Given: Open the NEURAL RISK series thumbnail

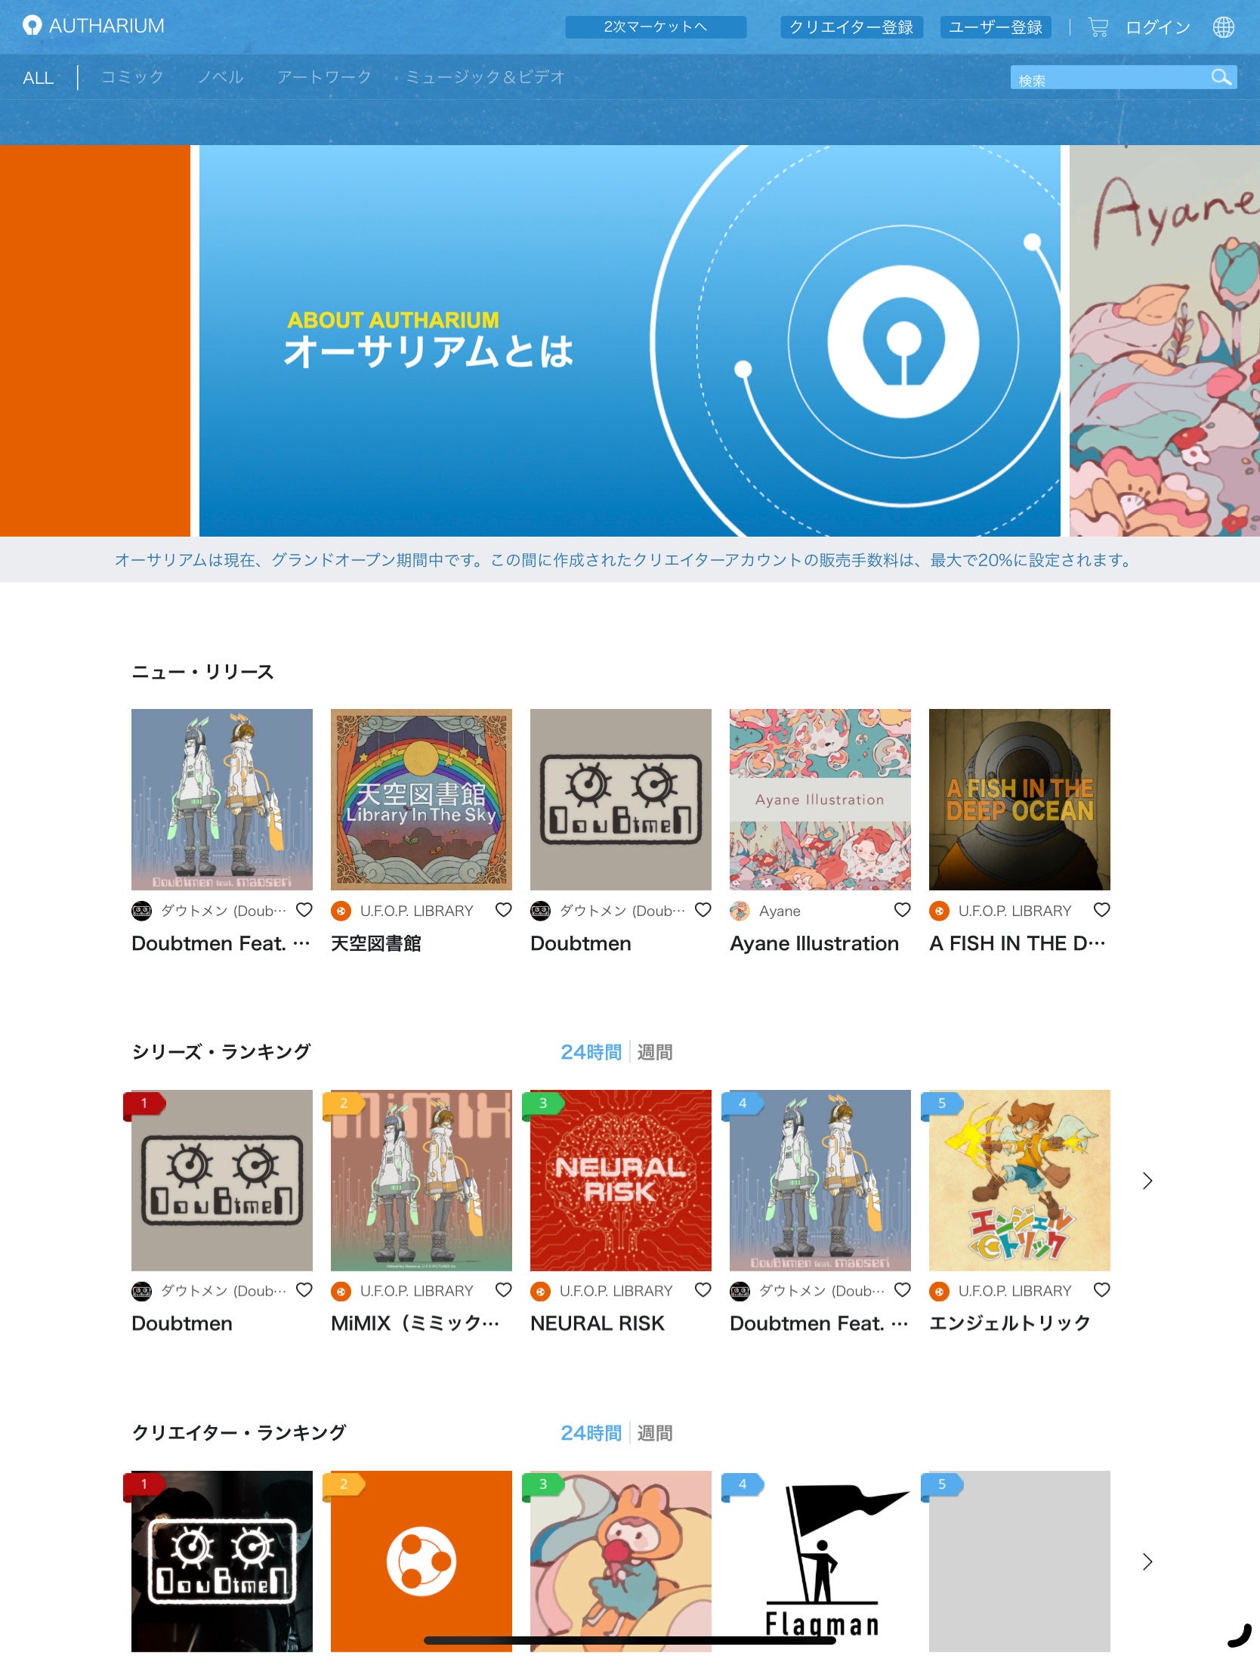Looking at the screenshot, I should 621,1181.
